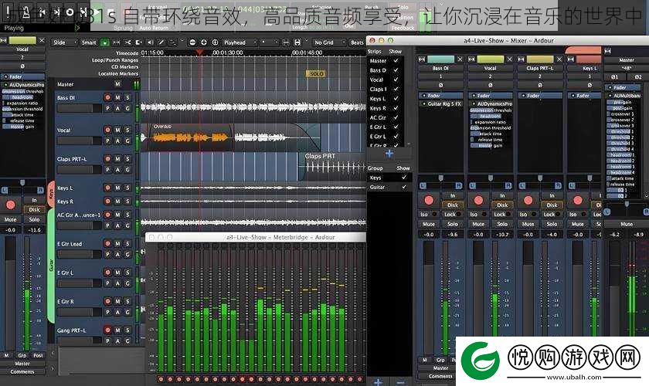The height and width of the screenshot is (386, 649).
Task: Select the Guitar group tab
Action: 51,266
